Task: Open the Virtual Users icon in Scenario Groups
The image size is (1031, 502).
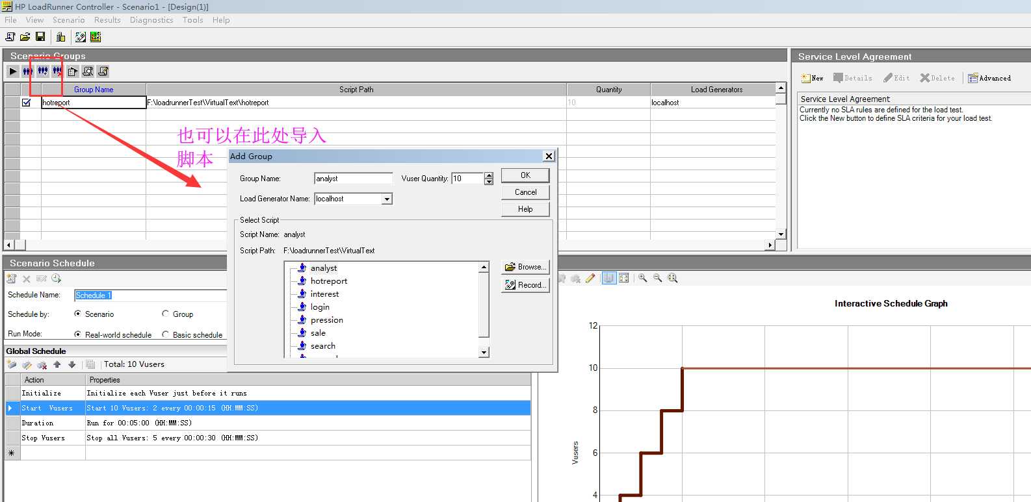Action: click(28, 71)
